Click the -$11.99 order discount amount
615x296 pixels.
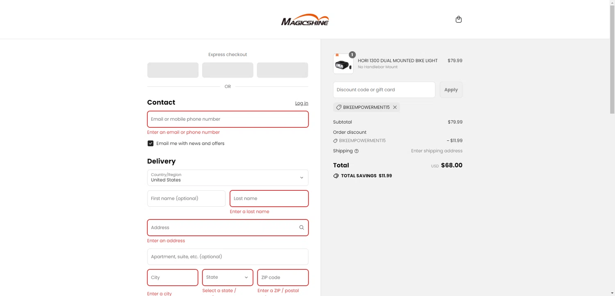tap(455, 141)
